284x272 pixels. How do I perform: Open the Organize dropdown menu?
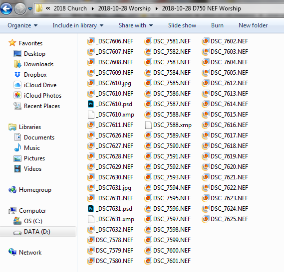pos(22,25)
